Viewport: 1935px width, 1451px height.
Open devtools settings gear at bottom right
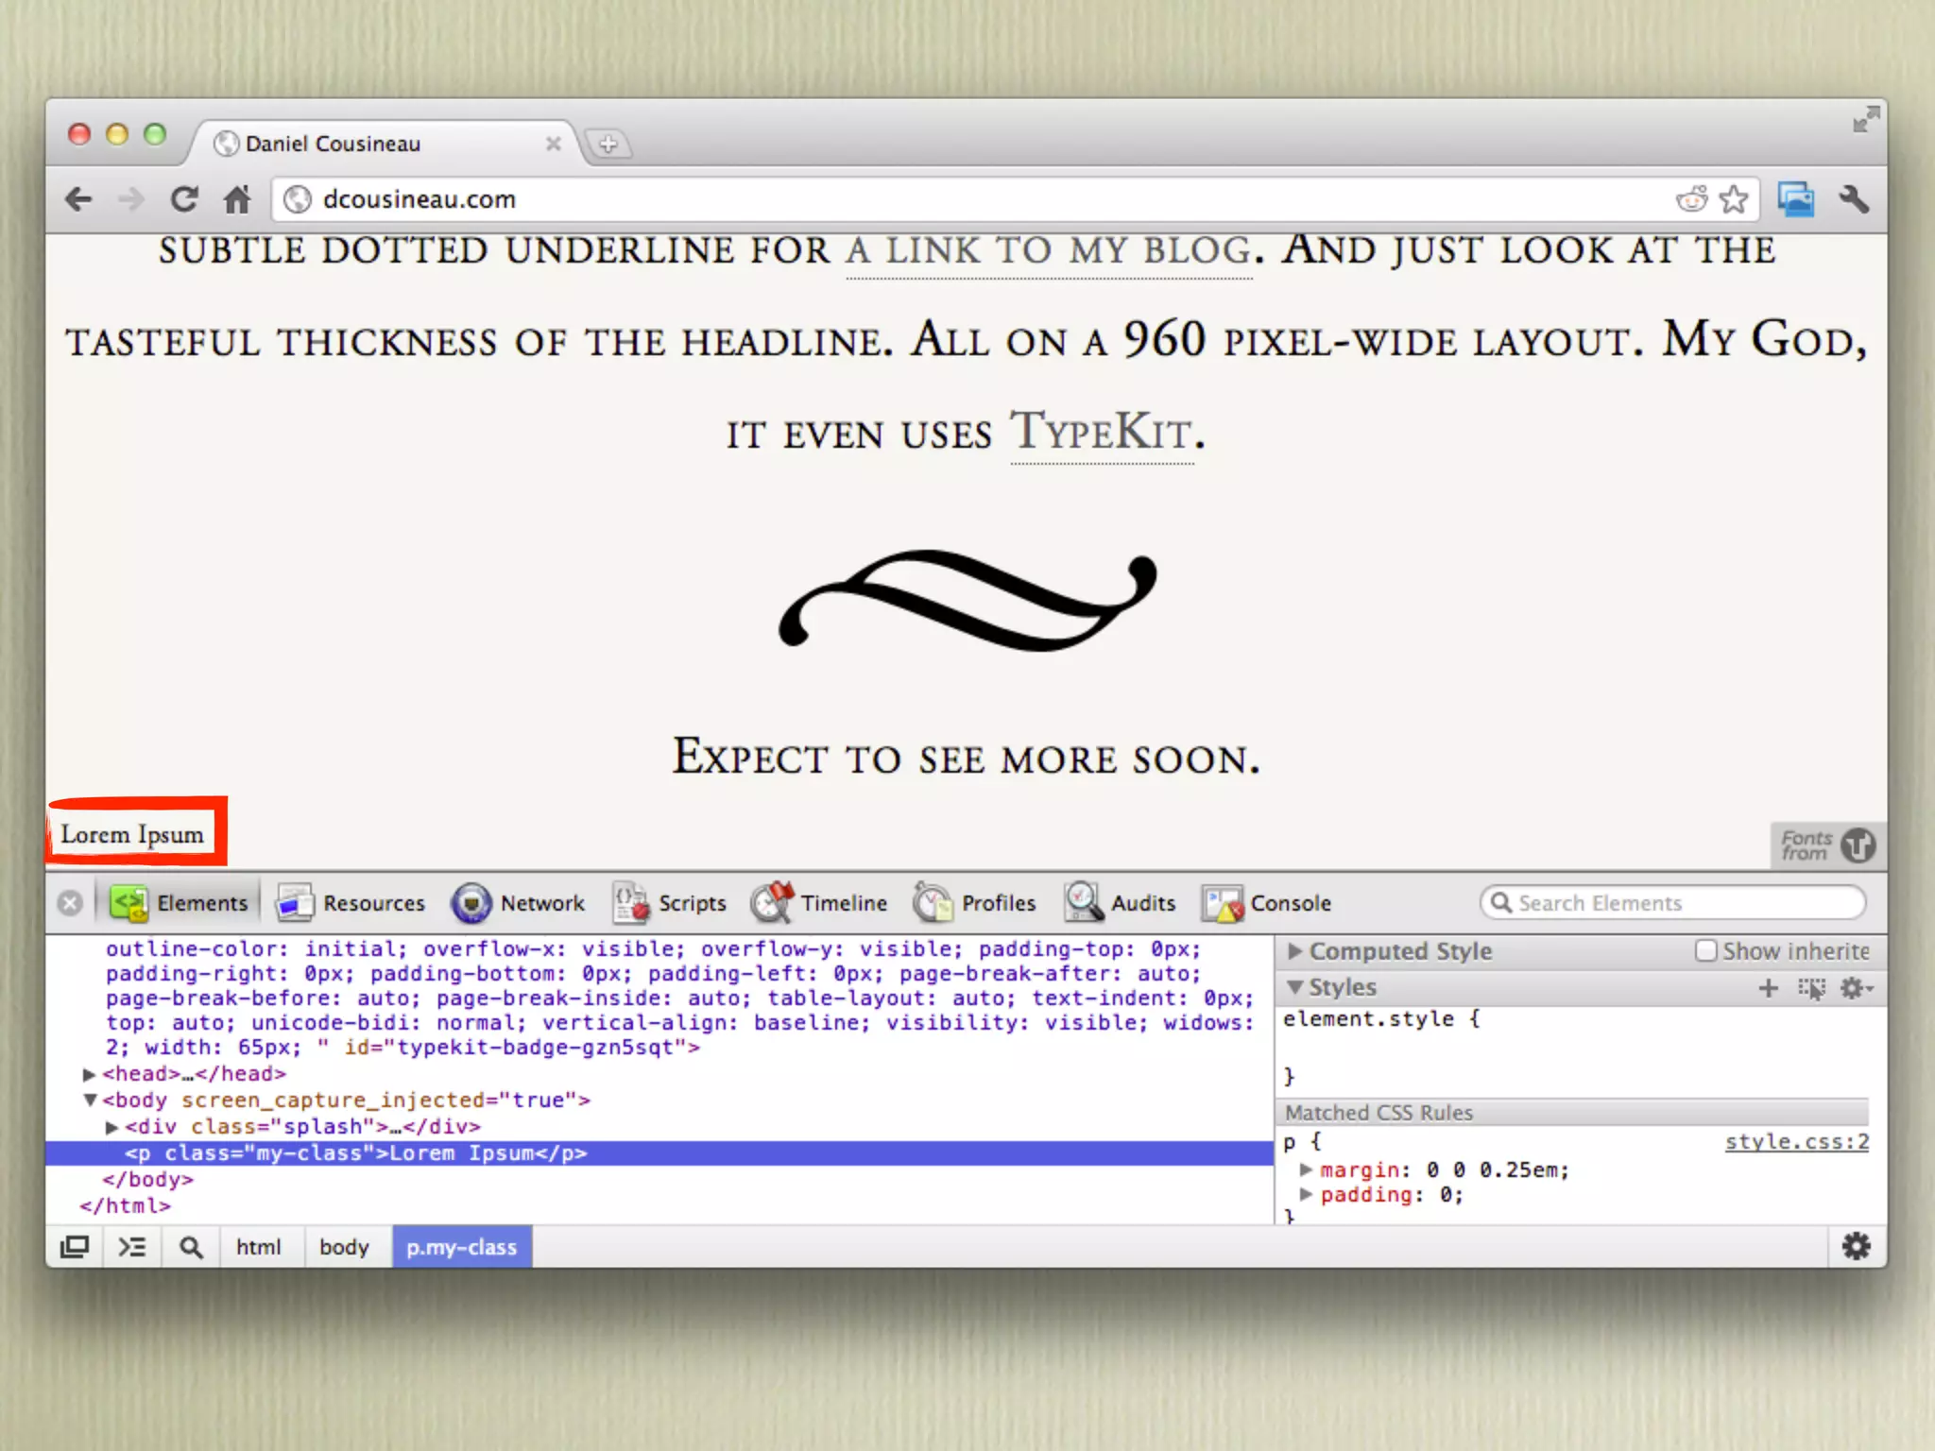[x=1856, y=1246]
